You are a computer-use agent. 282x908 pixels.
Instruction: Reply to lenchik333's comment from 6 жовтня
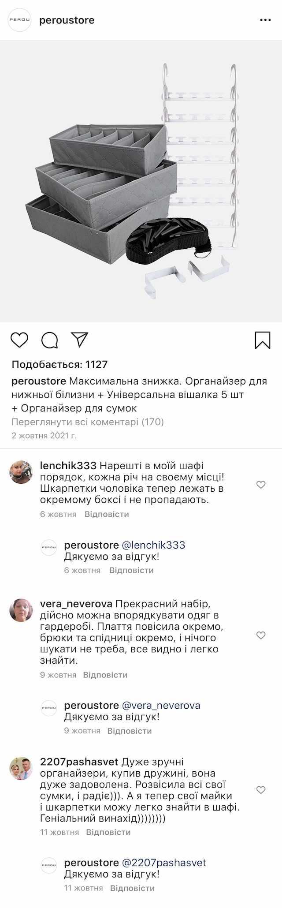coord(107,514)
